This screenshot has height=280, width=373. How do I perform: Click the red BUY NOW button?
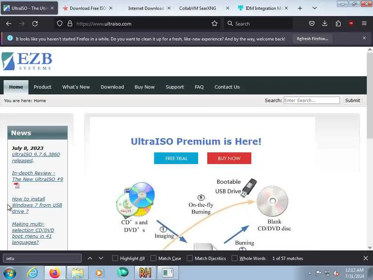point(229,158)
